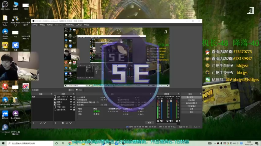Open YY语音 desktop shortcut

click(5, 46)
